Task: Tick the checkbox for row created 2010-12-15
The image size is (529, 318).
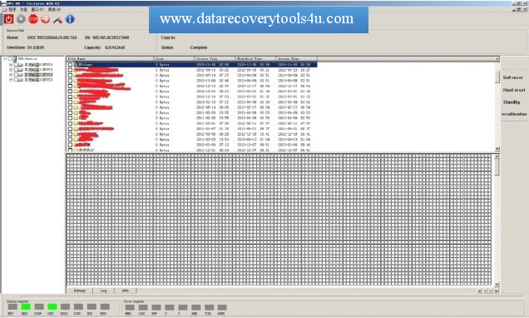Action: coord(70,86)
